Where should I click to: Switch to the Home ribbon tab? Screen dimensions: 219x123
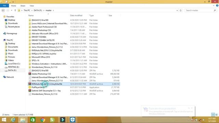tap(14, 6)
